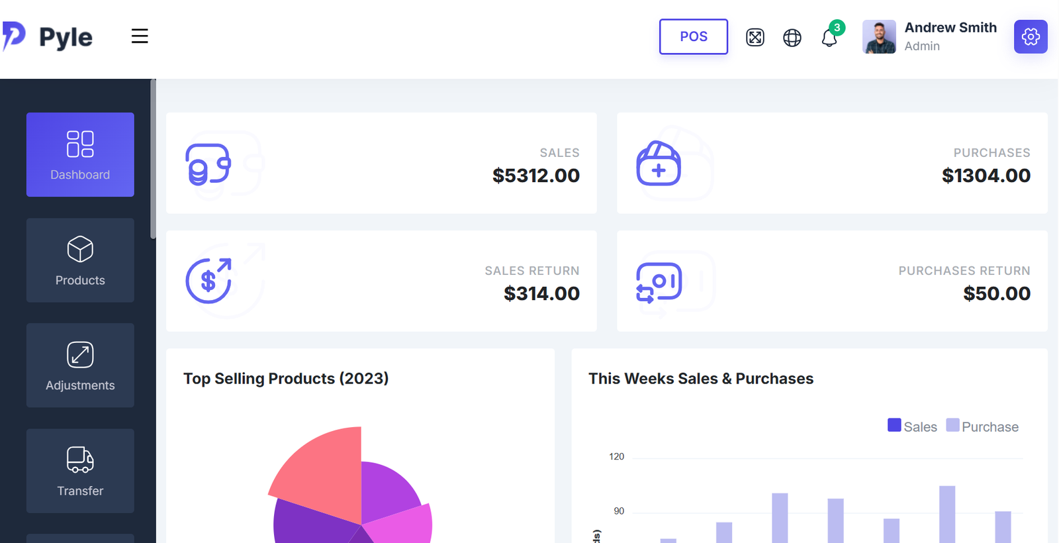
Task: Click the Purchases bag icon
Action: click(x=658, y=164)
